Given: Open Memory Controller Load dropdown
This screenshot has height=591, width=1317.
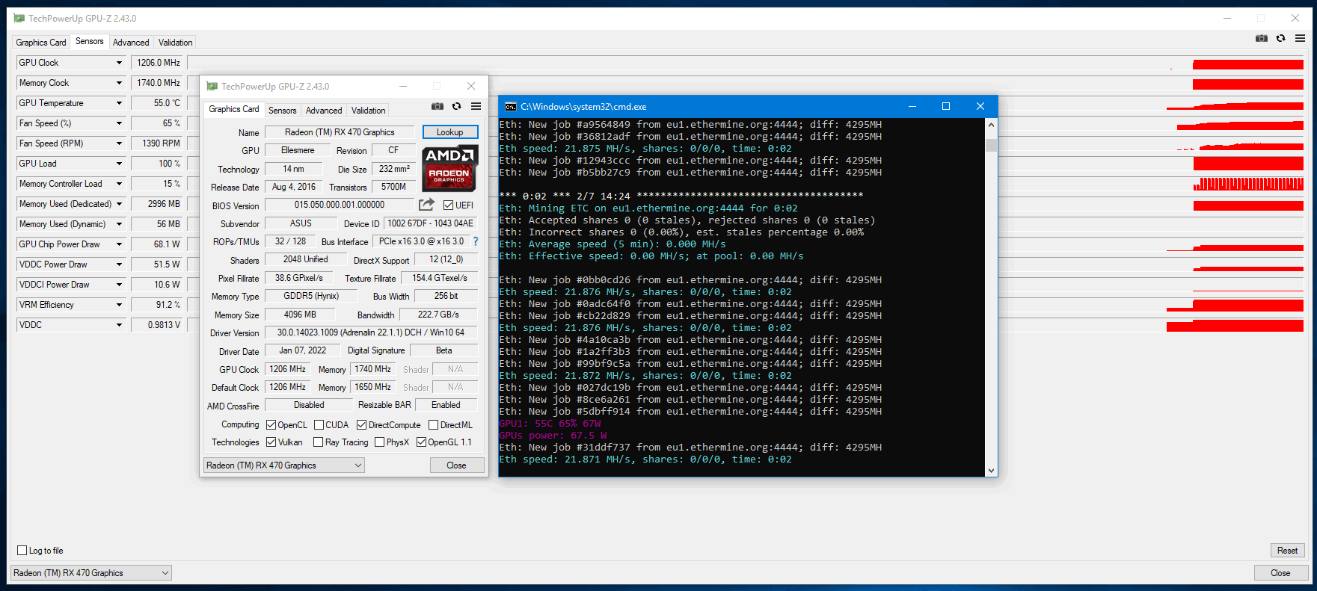Looking at the screenshot, I should click(x=119, y=184).
